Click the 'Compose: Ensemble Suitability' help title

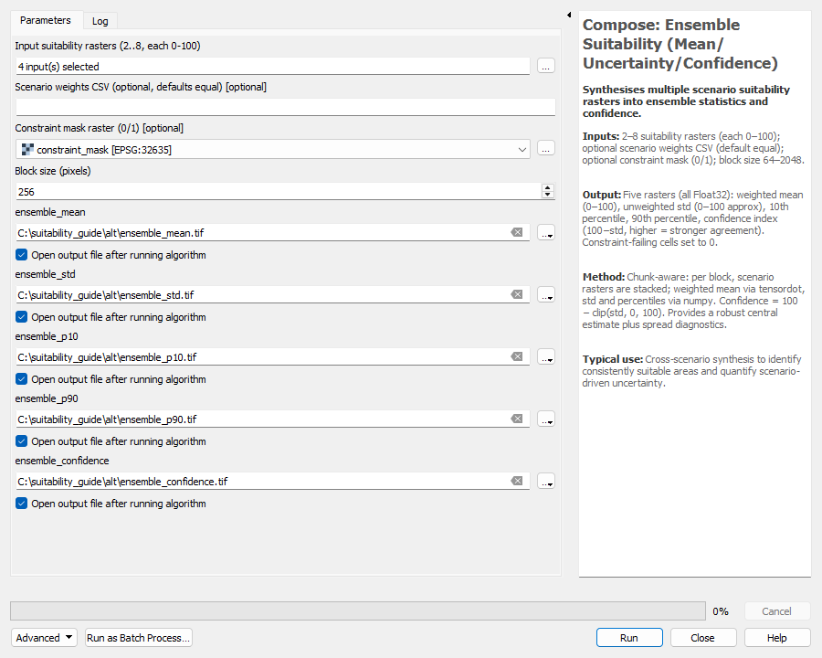(680, 44)
